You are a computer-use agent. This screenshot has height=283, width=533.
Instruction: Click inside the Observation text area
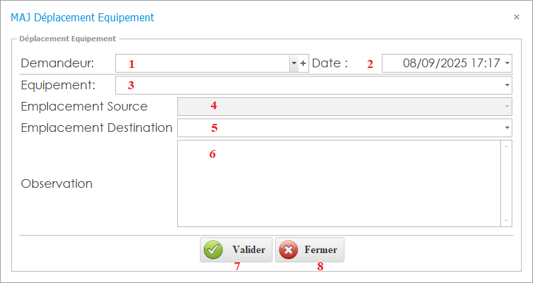(338, 183)
